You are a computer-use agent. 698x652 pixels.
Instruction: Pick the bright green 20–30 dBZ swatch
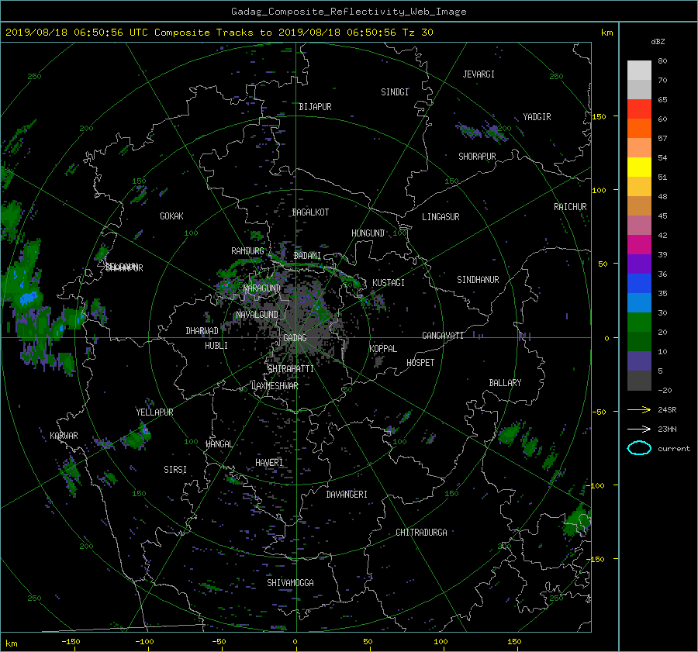tap(639, 322)
